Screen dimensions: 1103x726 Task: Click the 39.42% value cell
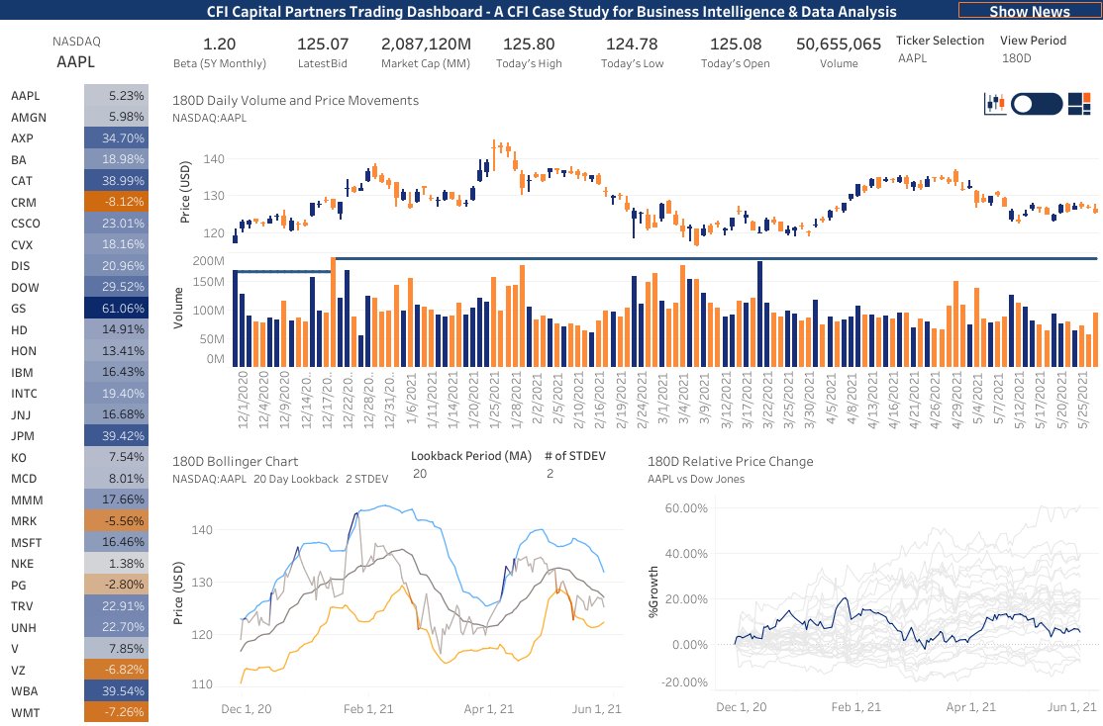click(x=116, y=436)
